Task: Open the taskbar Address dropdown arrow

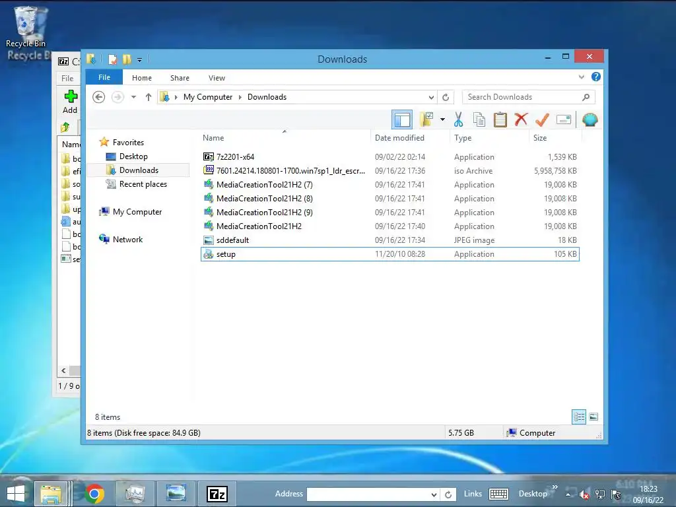Action: pos(434,494)
